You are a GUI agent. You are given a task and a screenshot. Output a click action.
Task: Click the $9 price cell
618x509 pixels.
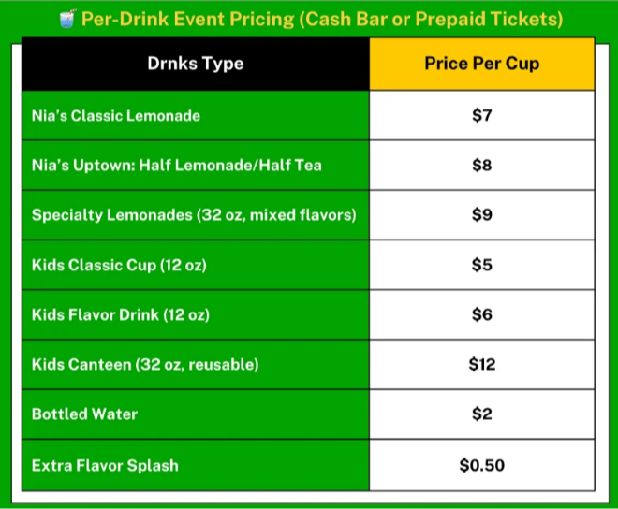[x=481, y=215]
